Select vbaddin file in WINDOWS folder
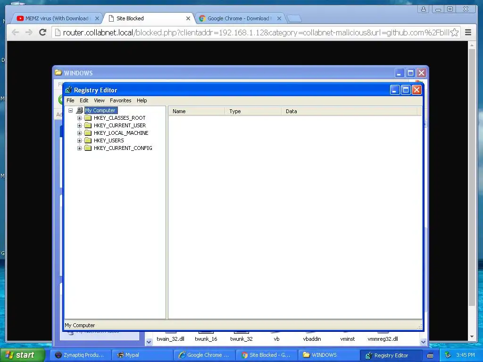The width and height of the screenshot is (483, 362). (x=312, y=338)
